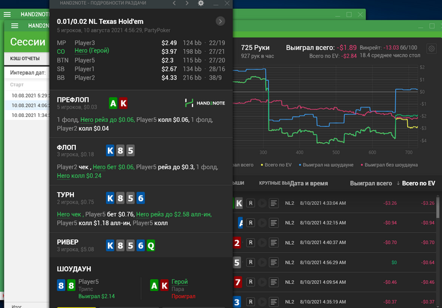Image resolution: width=442 pixels, height=308 pixels.
Task: Click replay R icon for 4:40:37 AM hand
Action: pos(250,242)
